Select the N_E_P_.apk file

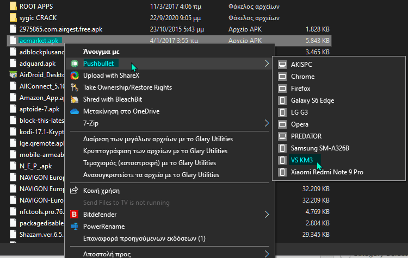coord(36,166)
